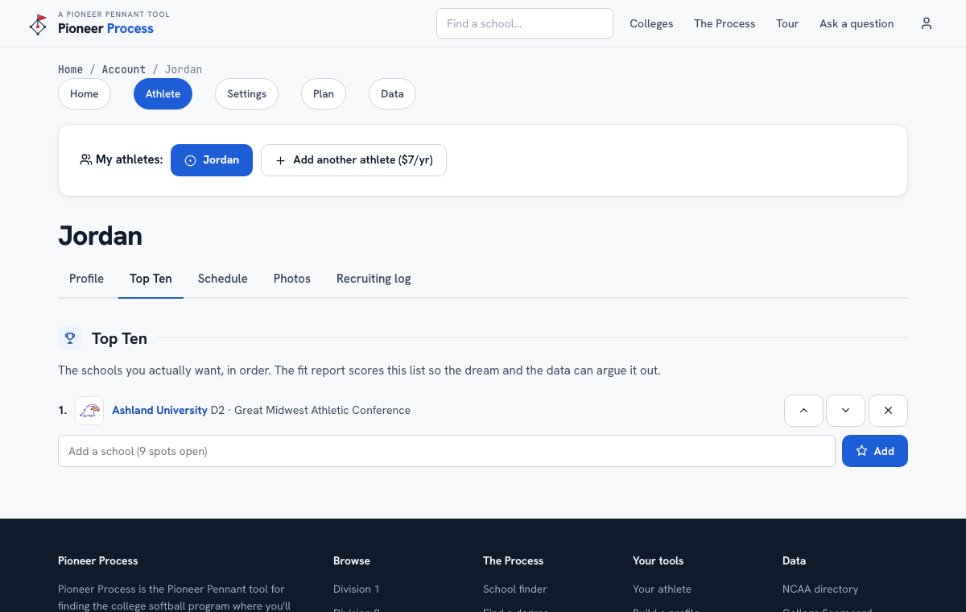Switch to the Profile tab
This screenshot has width=966, height=612.
pos(86,279)
